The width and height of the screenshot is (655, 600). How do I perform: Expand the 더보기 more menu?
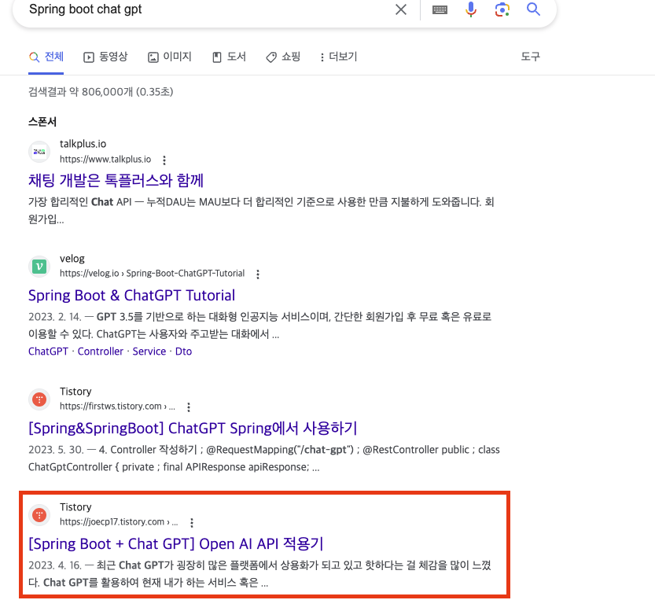[x=338, y=57]
